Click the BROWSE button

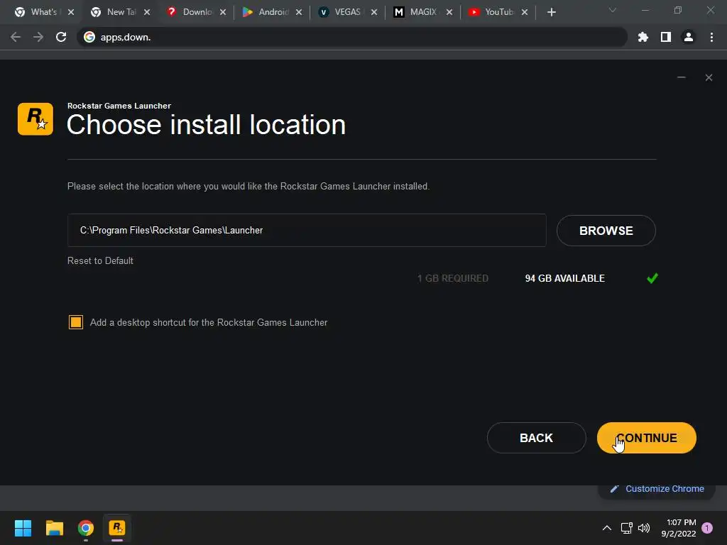click(x=606, y=231)
